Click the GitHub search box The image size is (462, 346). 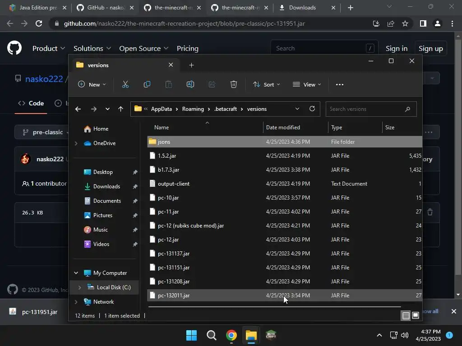(x=324, y=48)
